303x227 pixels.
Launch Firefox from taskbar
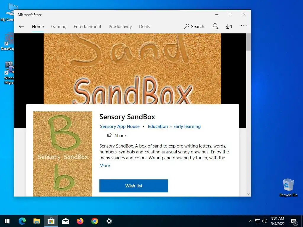pyautogui.click(x=80, y=221)
